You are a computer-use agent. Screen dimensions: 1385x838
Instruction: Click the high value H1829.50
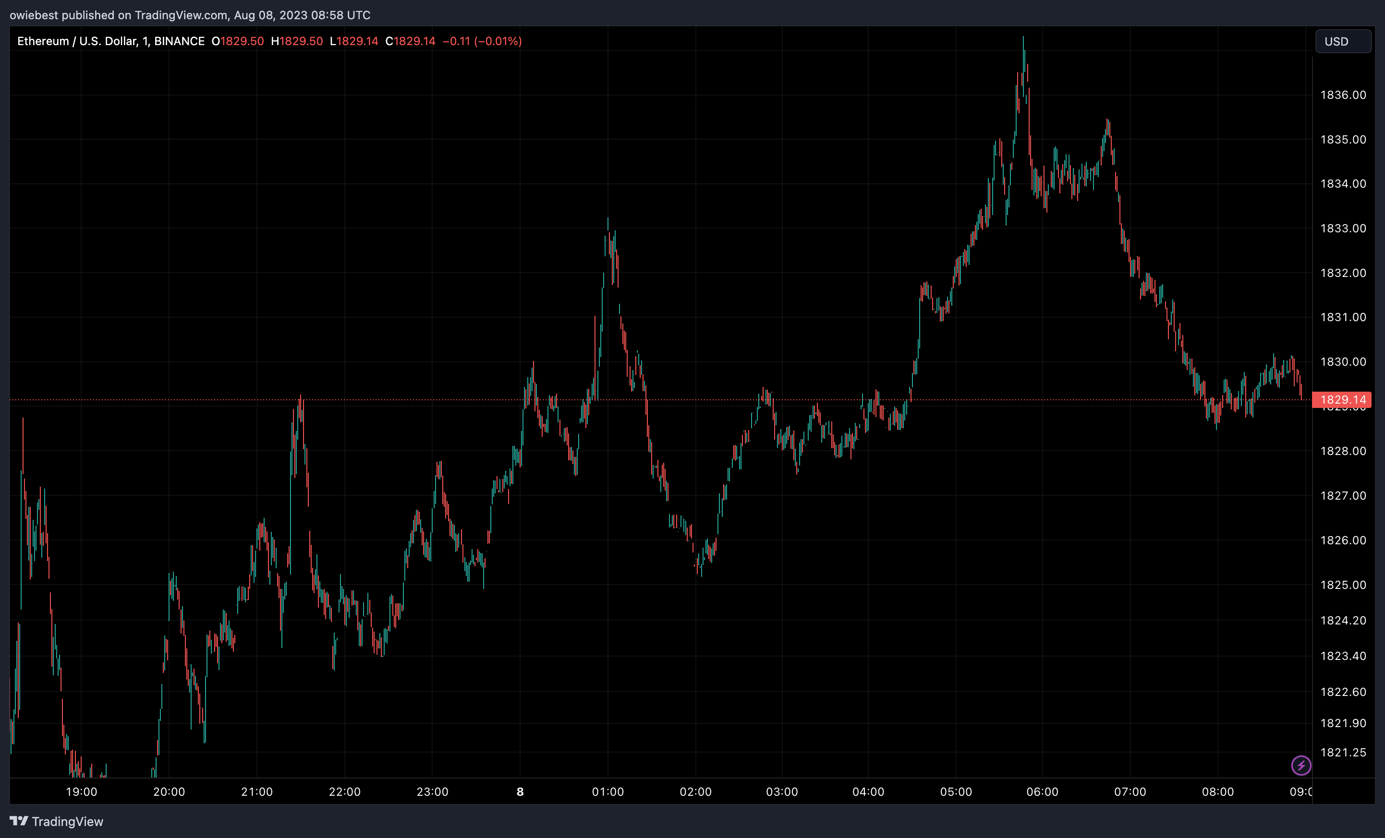coord(297,41)
